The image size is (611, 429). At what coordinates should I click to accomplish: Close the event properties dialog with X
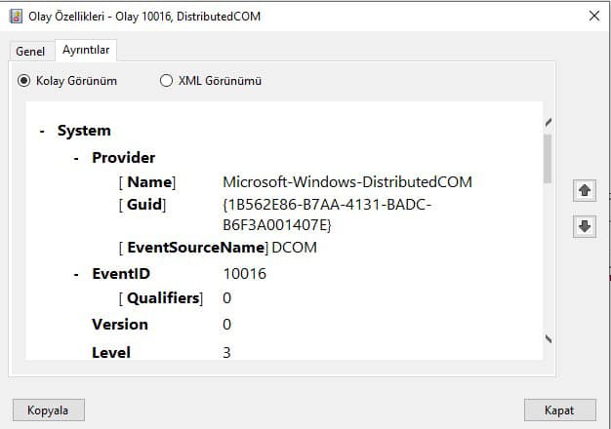pos(594,16)
